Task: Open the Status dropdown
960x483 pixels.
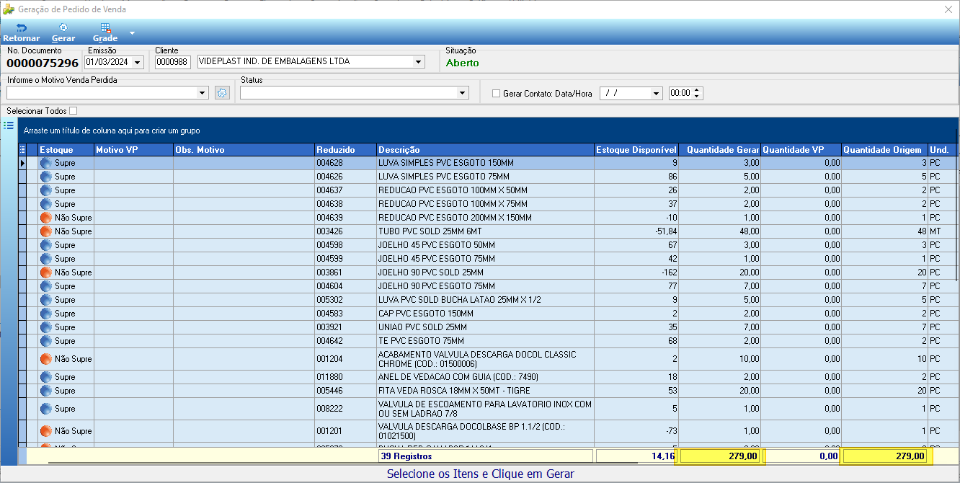Action: point(462,93)
